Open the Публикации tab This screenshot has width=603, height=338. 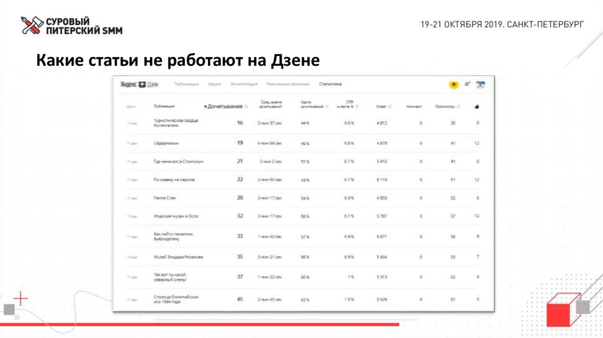click(187, 84)
